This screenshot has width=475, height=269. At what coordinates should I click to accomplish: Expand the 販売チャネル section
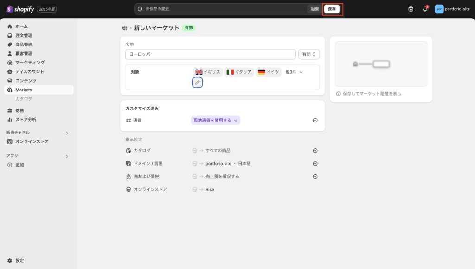[x=67, y=133]
